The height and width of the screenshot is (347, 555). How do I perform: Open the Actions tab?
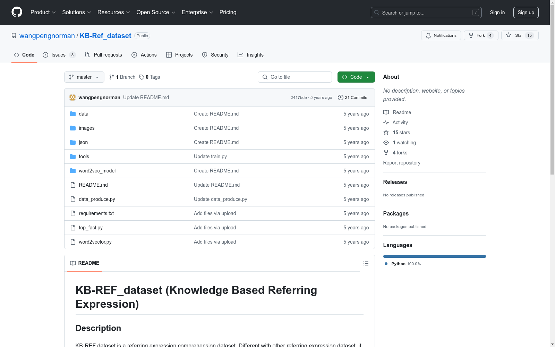144,55
